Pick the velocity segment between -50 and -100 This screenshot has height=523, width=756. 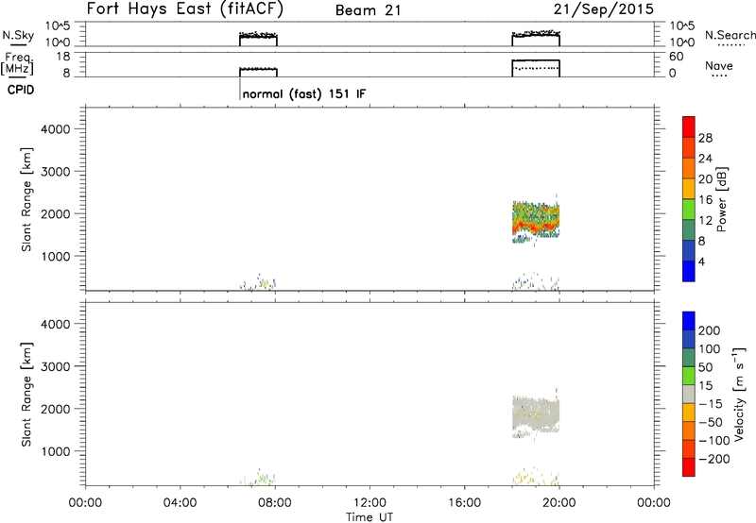(689, 430)
